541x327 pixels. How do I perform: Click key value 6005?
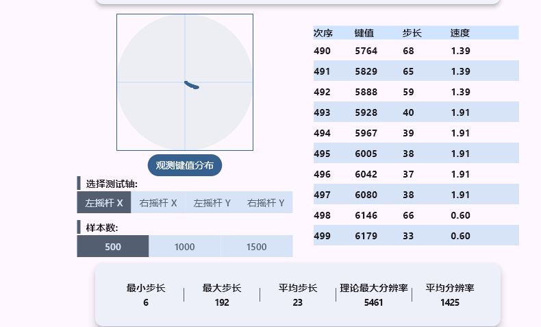[366, 154]
